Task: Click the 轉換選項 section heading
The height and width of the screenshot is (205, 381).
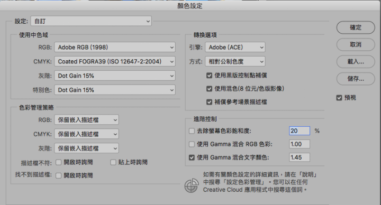Action: pos(205,35)
